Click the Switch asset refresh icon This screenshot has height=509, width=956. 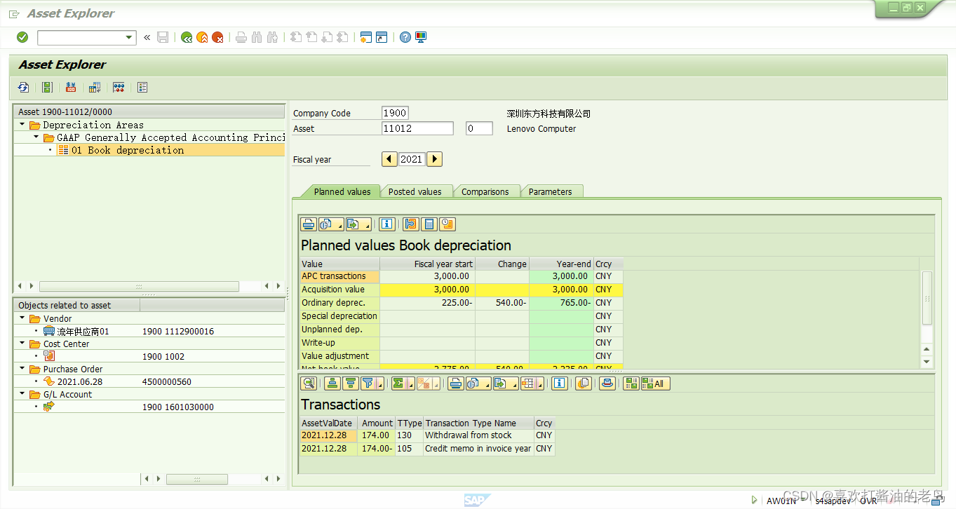pyautogui.click(x=23, y=88)
